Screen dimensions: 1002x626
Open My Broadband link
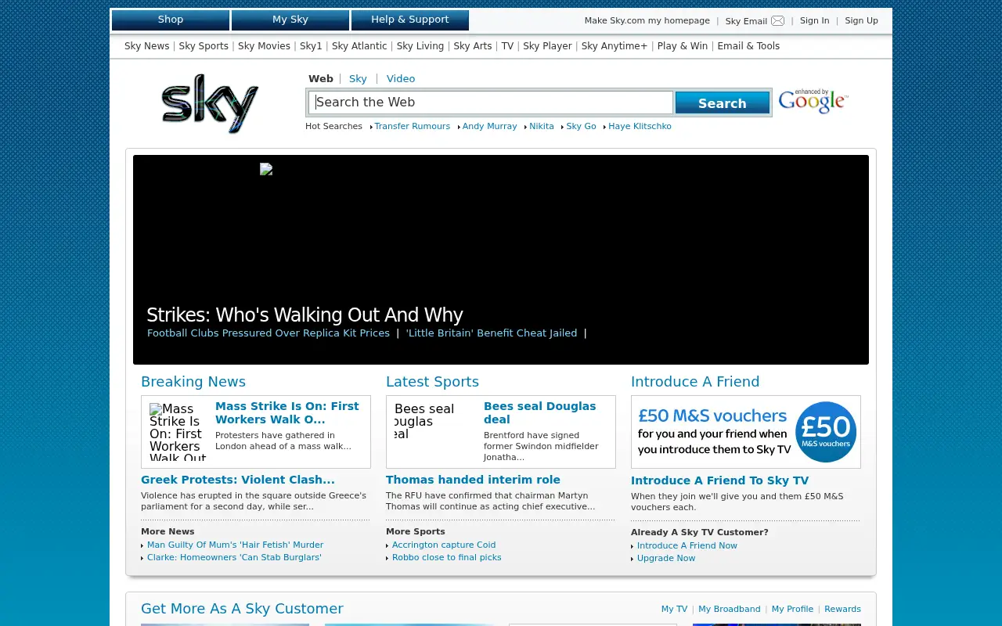(x=730, y=609)
